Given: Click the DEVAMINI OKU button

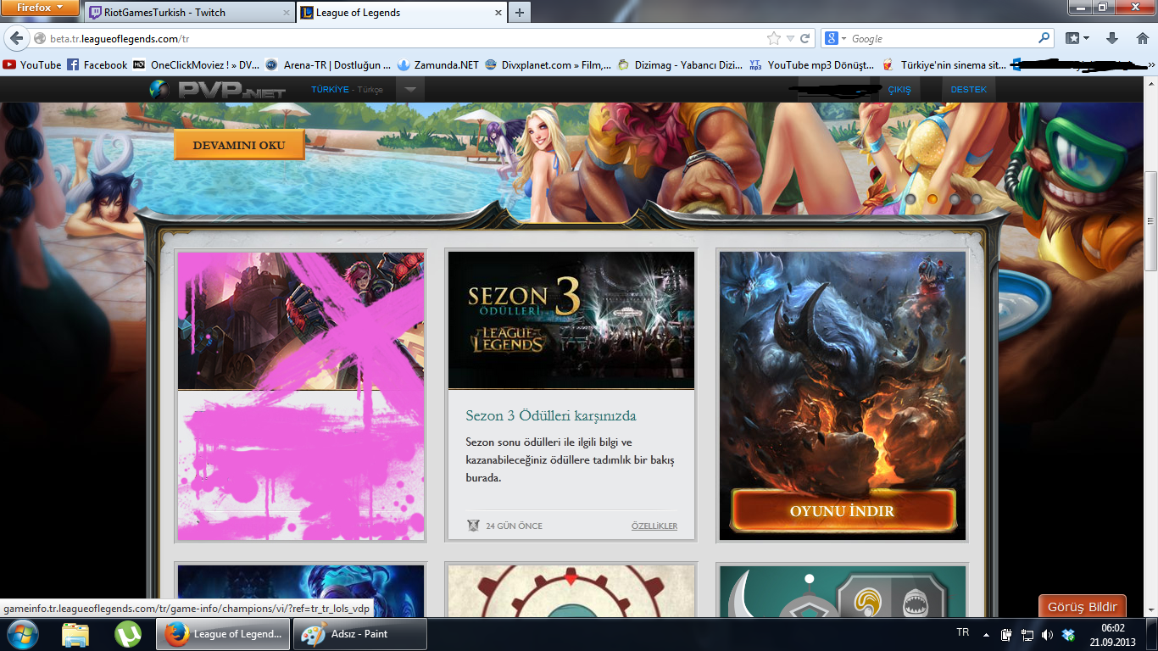Looking at the screenshot, I should [x=238, y=145].
